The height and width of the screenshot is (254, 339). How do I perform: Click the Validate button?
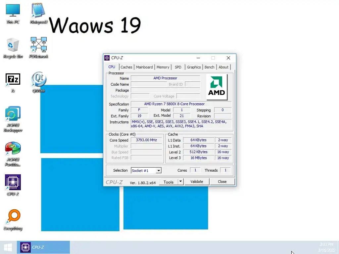(x=197, y=182)
